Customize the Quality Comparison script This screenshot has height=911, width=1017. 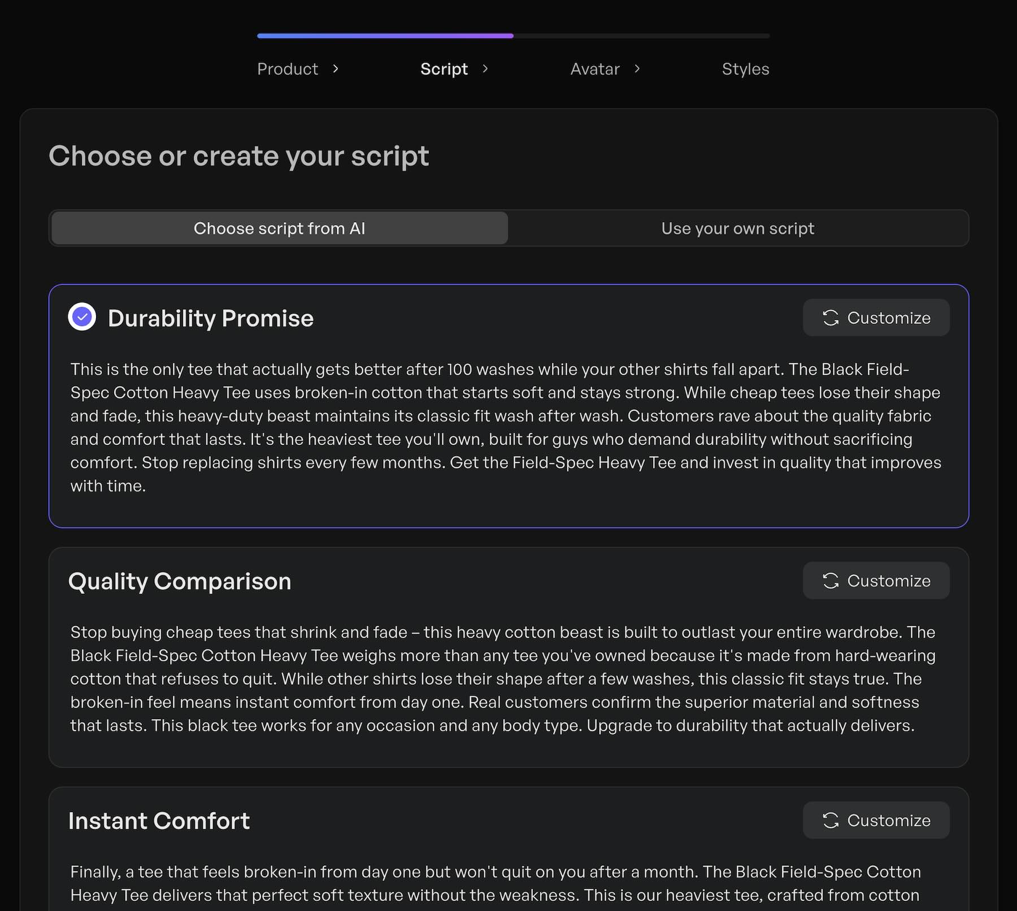(x=876, y=580)
